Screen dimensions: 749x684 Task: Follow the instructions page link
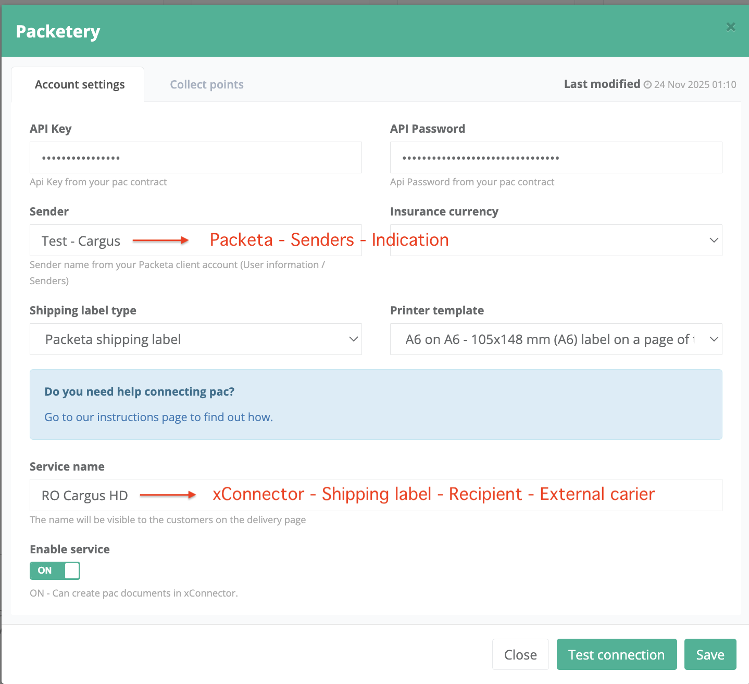click(158, 417)
